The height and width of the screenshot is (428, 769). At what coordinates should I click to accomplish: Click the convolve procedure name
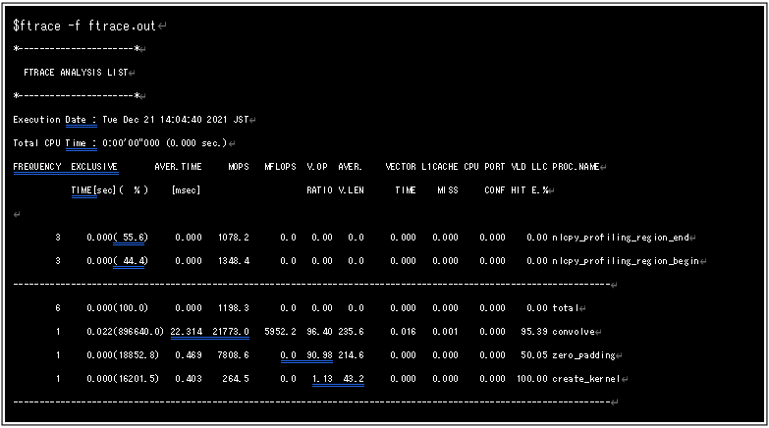point(573,332)
